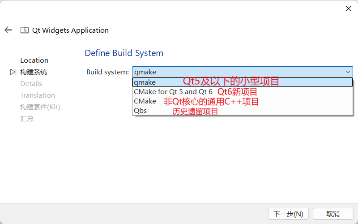
Task: Pick the plain CMake build system option
Action: (243, 101)
